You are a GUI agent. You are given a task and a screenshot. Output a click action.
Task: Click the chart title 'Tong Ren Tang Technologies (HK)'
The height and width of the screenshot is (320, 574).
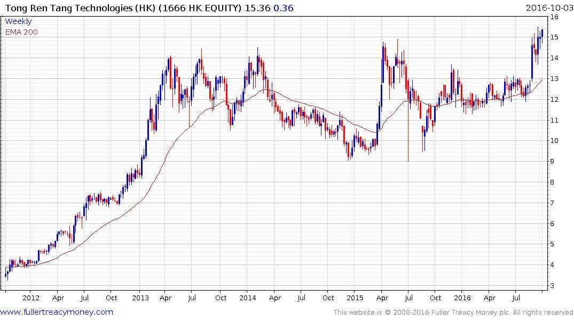click(81, 8)
